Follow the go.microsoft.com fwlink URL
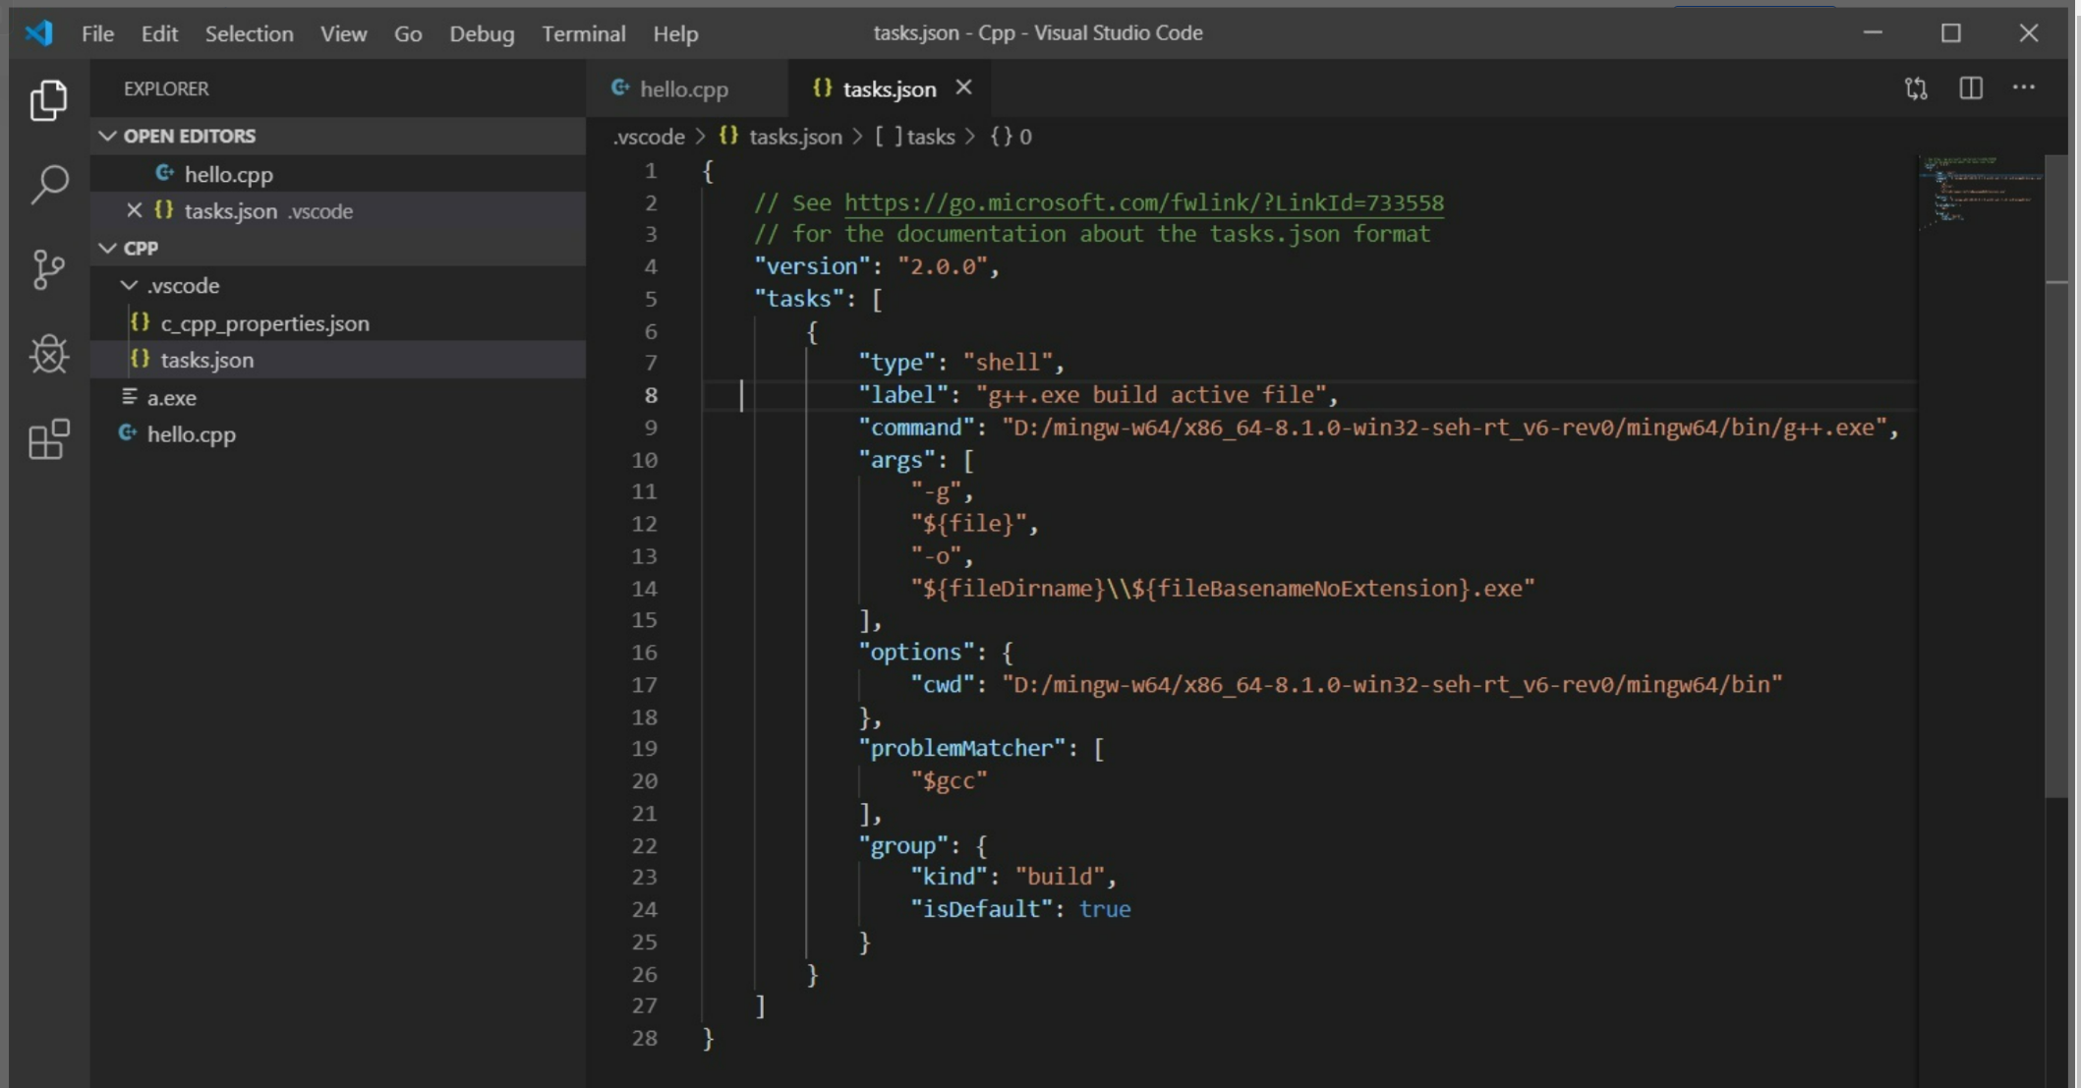2081x1088 pixels. pos(1143,202)
